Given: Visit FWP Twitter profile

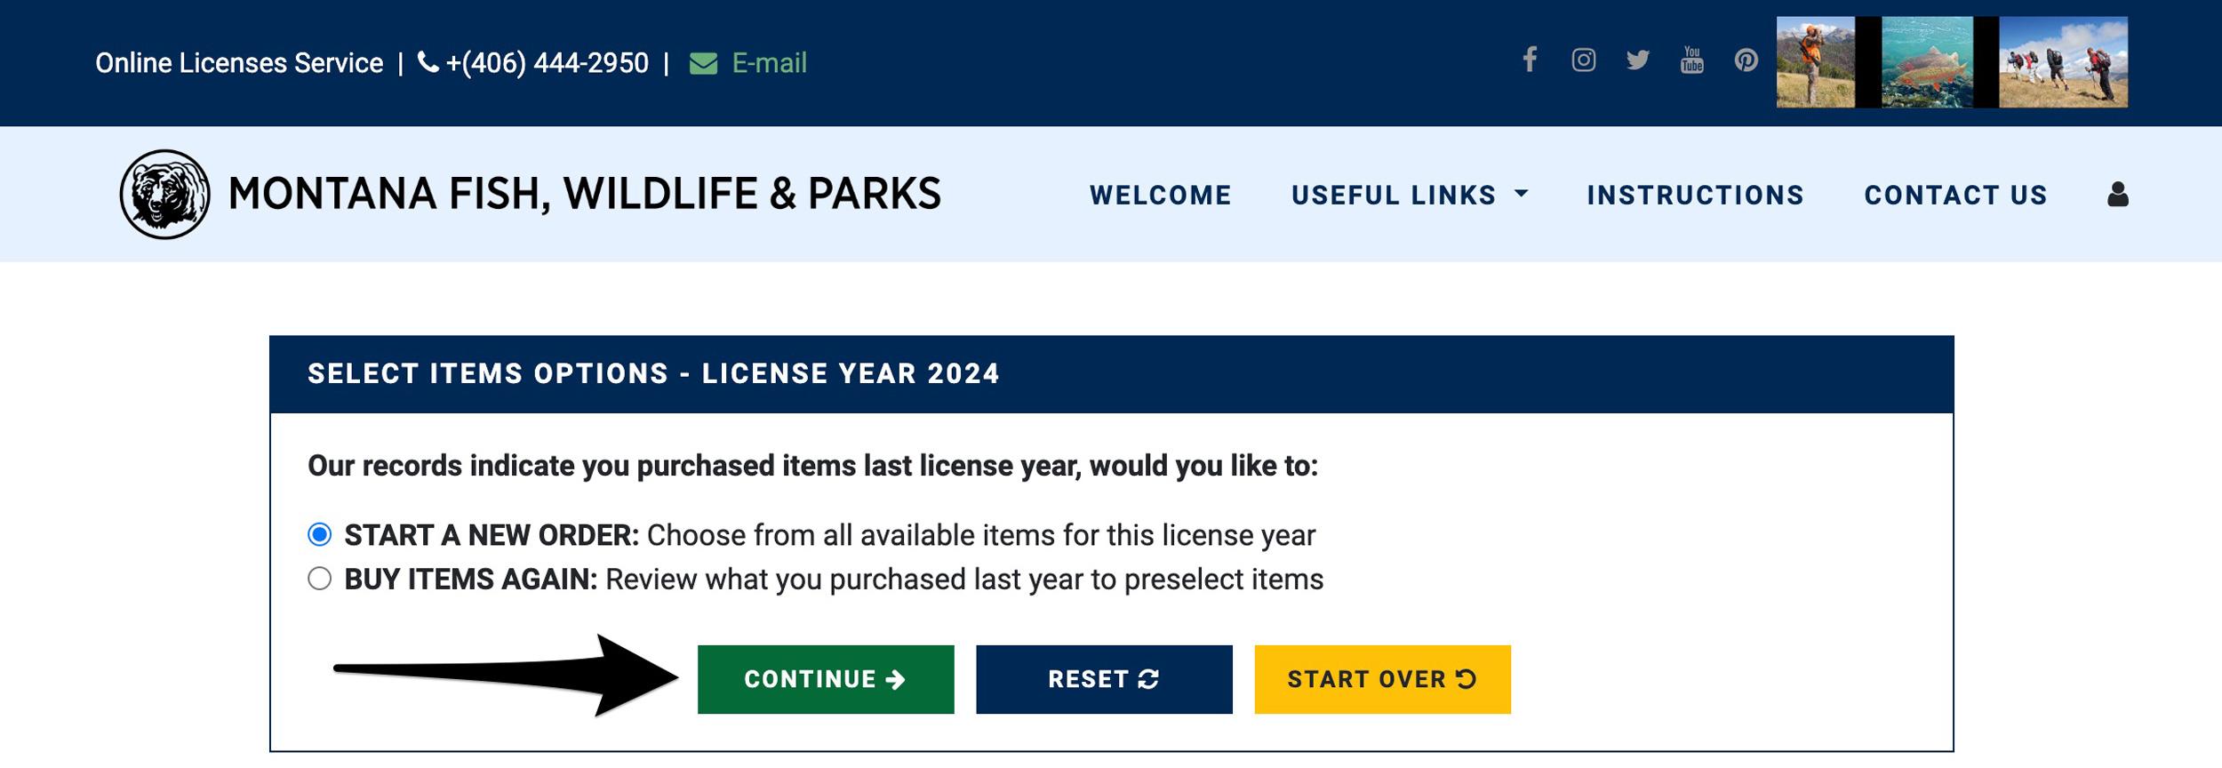Looking at the screenshot, I should (x=1637, y=60).
